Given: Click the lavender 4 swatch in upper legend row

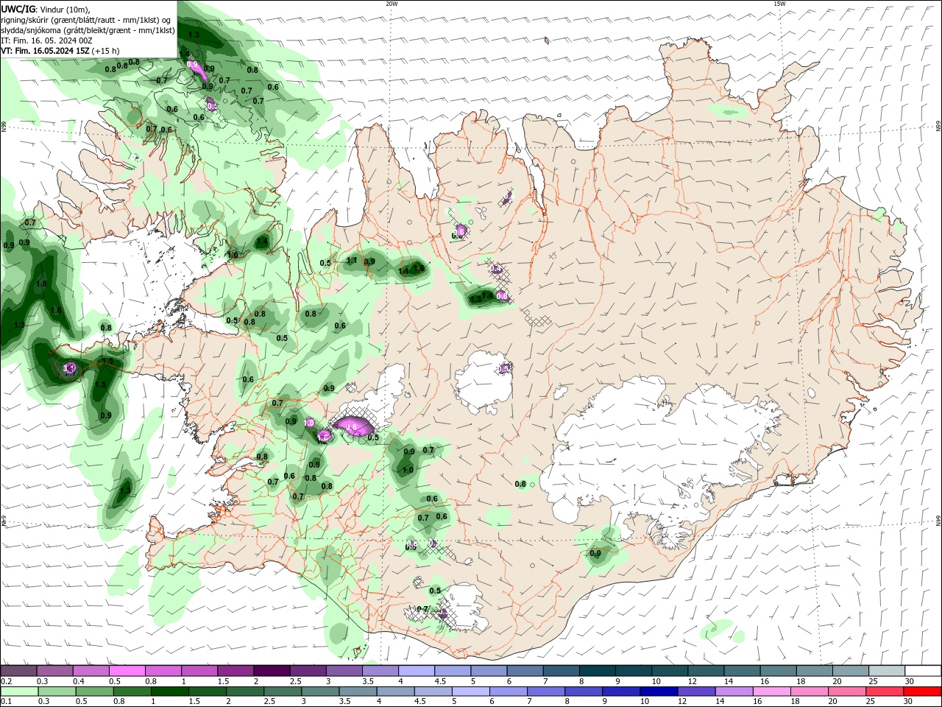Looking at the screenshot, I should tap(416, 671).
